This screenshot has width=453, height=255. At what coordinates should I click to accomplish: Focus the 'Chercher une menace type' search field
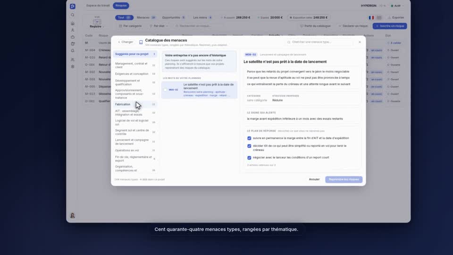tap(319, 42)
